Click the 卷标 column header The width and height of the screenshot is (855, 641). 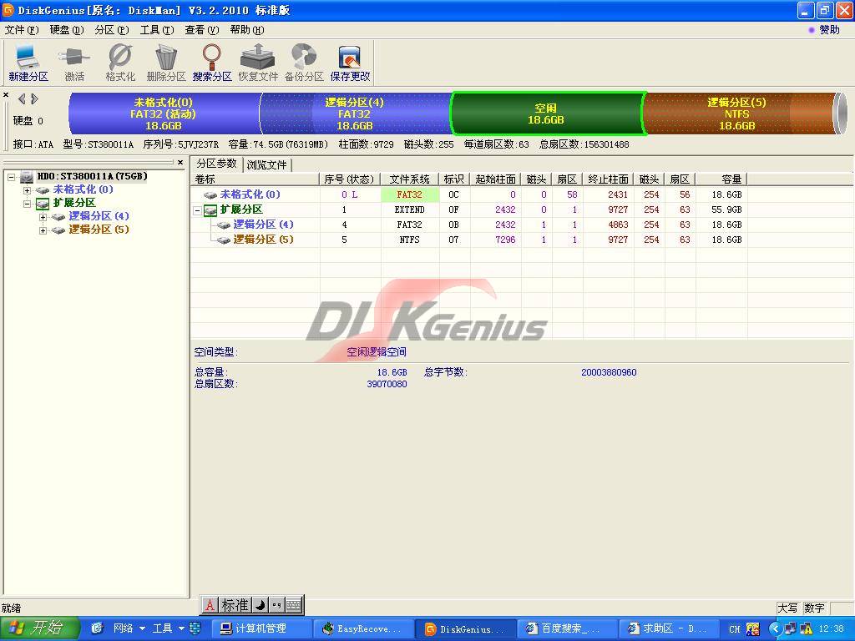(255, 179)
